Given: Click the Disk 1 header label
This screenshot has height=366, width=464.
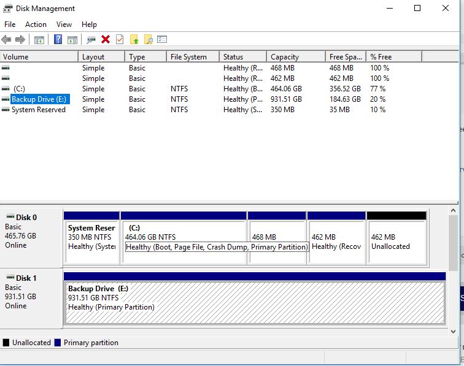Looking at the screenshot, I should [26, 278].
